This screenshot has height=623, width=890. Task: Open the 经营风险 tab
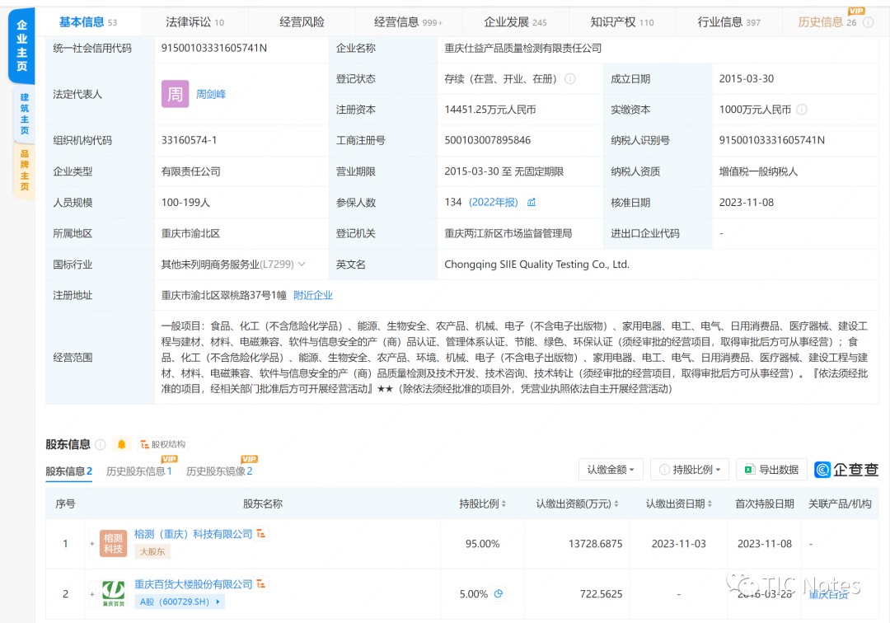click(x=302, y=22)
